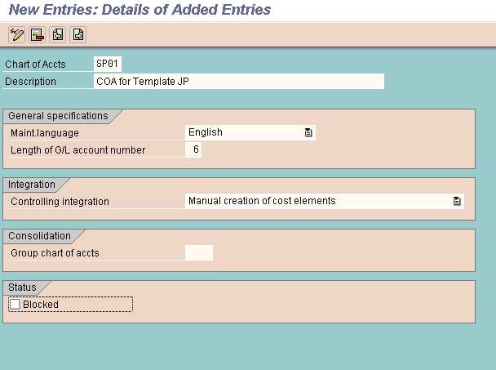This screenshot has height=370, width=496.
Task: Click the Maint.language label
Action: point(45,133)
